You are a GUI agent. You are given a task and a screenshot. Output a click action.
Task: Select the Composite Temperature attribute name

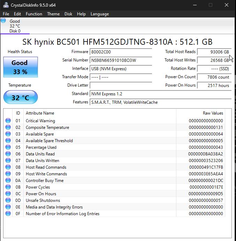click(47, 127)
